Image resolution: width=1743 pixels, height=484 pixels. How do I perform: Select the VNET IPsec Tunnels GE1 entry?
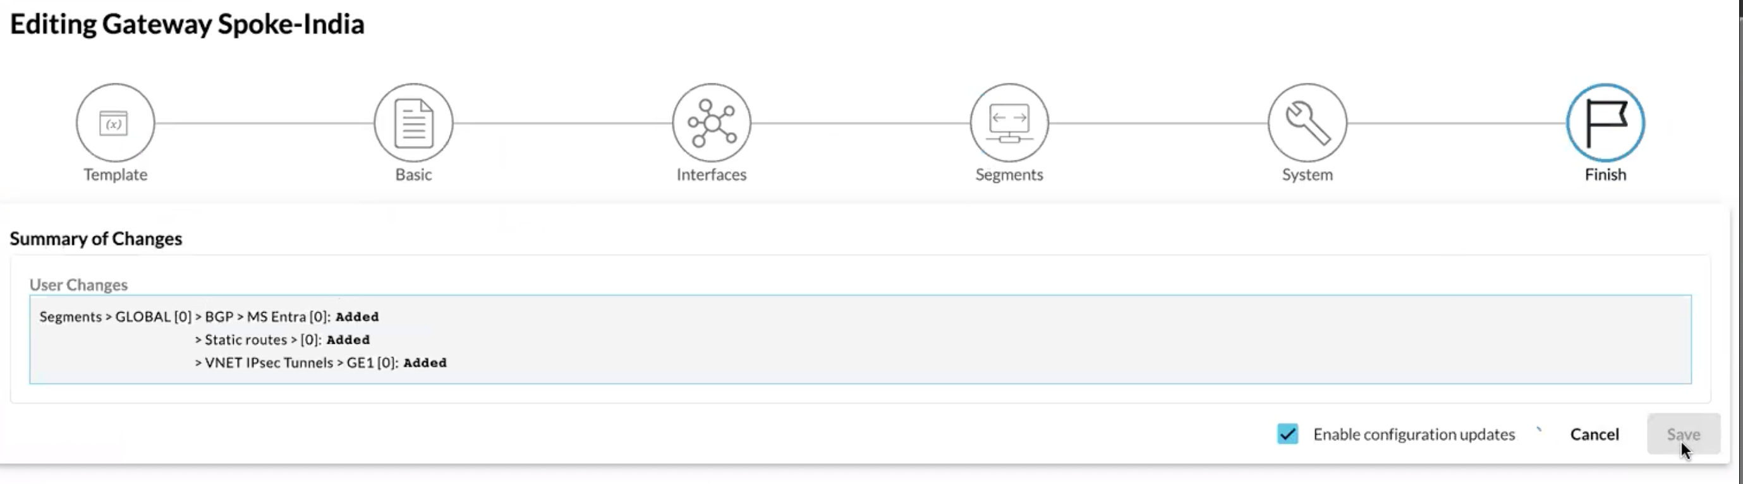click(320, 363)
